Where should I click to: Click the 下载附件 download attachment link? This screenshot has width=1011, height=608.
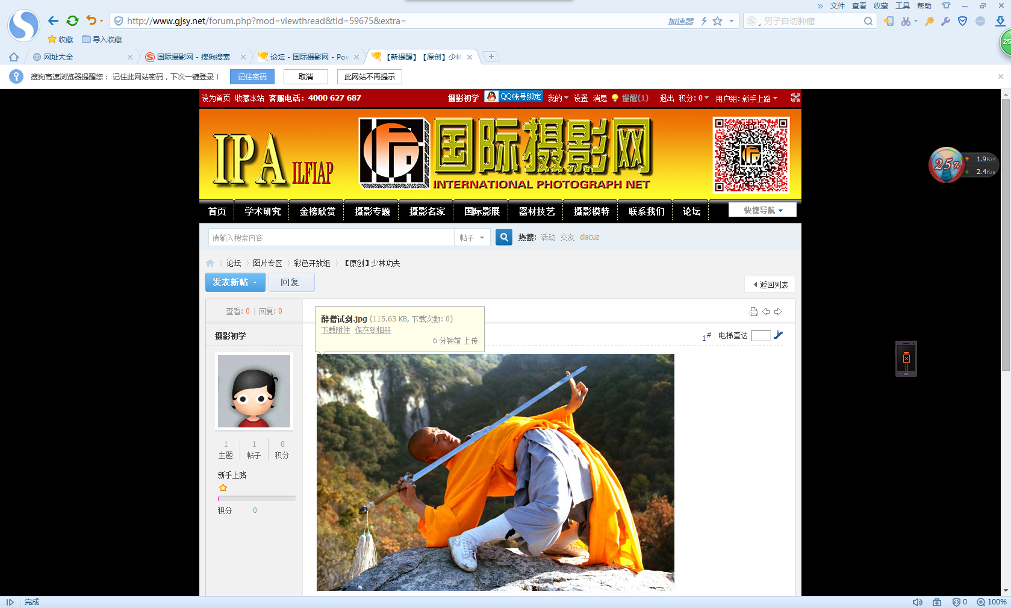(335, 330)
